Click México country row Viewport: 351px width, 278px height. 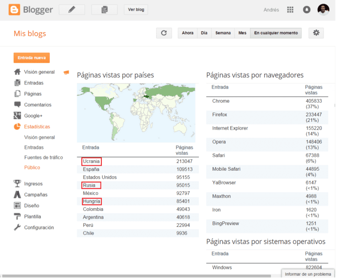138,193
